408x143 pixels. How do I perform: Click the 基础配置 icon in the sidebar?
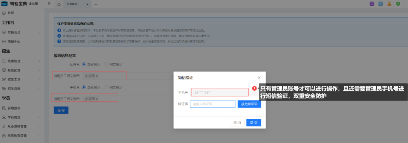tap(4, 70)
